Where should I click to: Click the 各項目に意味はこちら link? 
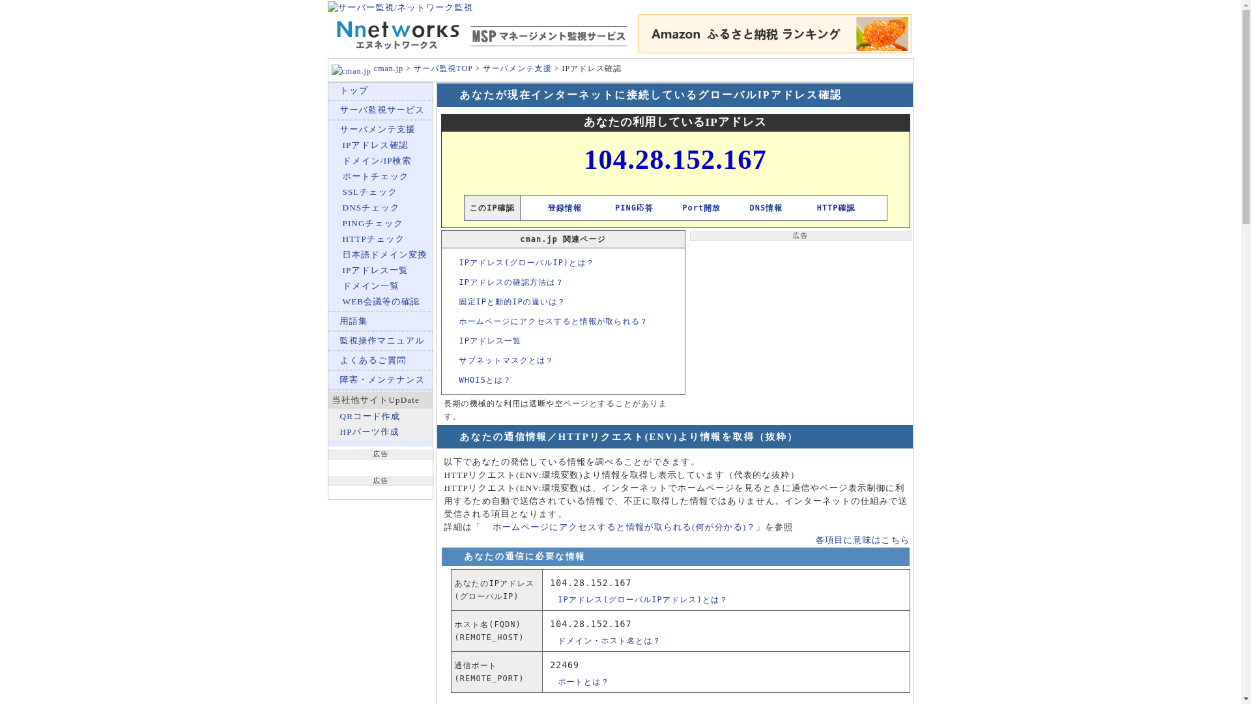coord(861,540)
